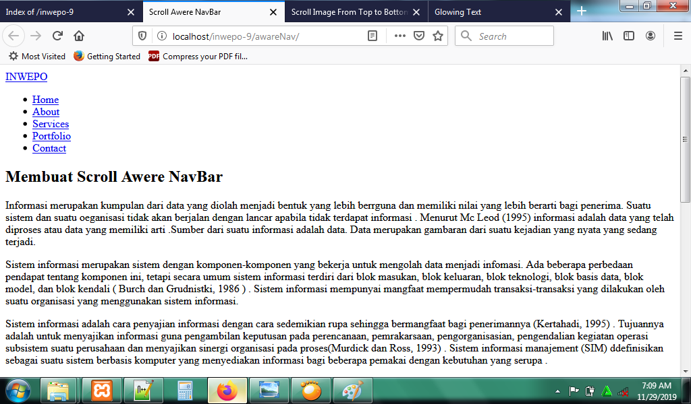Open the Firefox hamburger menu
Screen dimensions: 691x404
coord(678,36)
